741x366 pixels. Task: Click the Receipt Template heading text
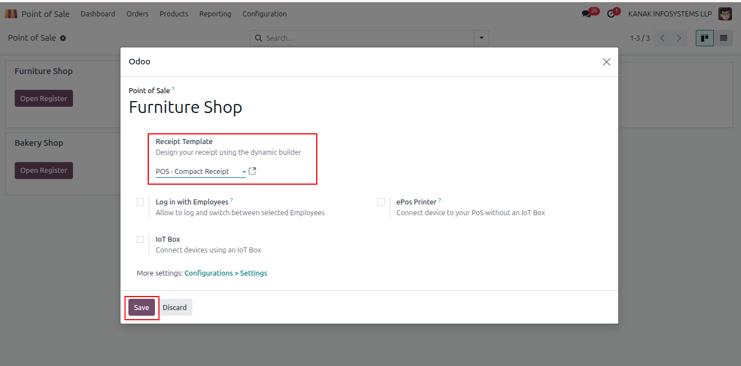click(x=184, y=142)
